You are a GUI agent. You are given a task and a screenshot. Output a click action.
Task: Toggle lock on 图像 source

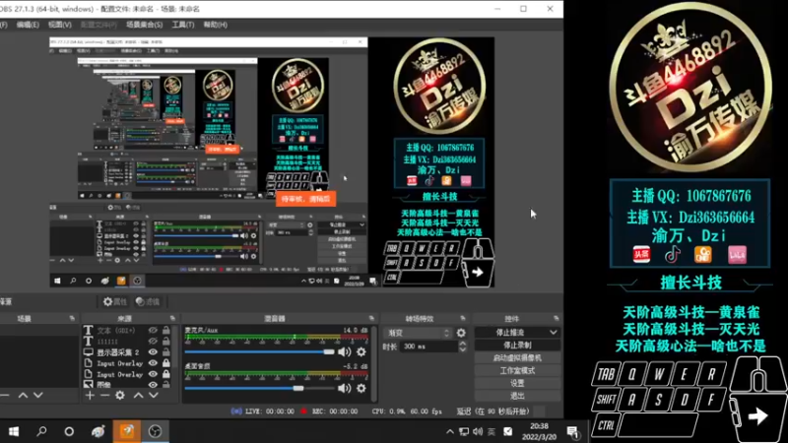tap(165, 385)
